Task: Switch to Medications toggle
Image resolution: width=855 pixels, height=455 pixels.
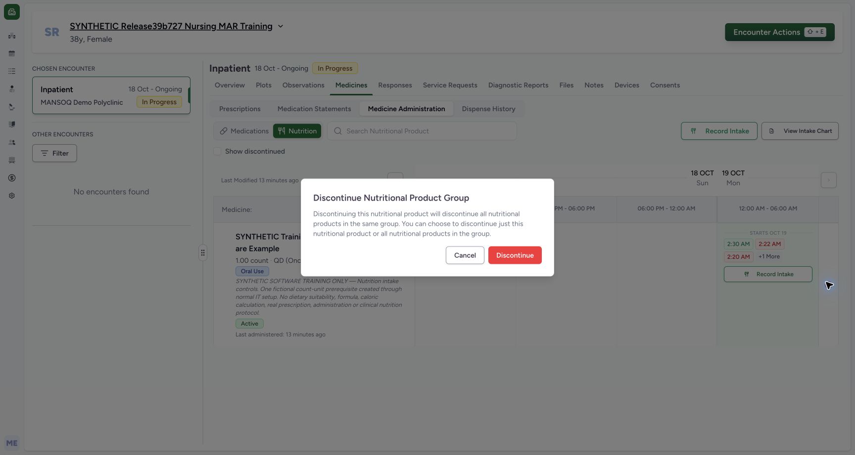Action: point(244,131)
